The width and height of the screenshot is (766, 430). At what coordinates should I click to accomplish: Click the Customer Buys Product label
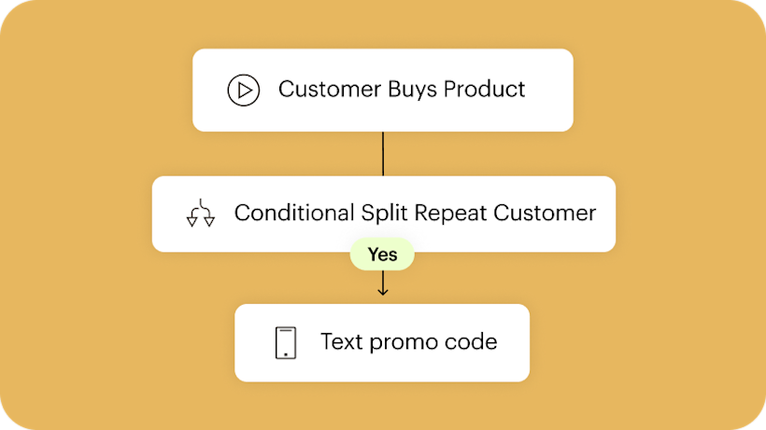click(402, 90)
